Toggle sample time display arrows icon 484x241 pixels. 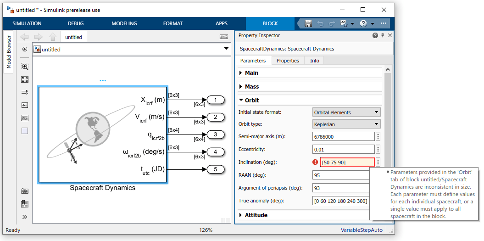tap(25, 92)
